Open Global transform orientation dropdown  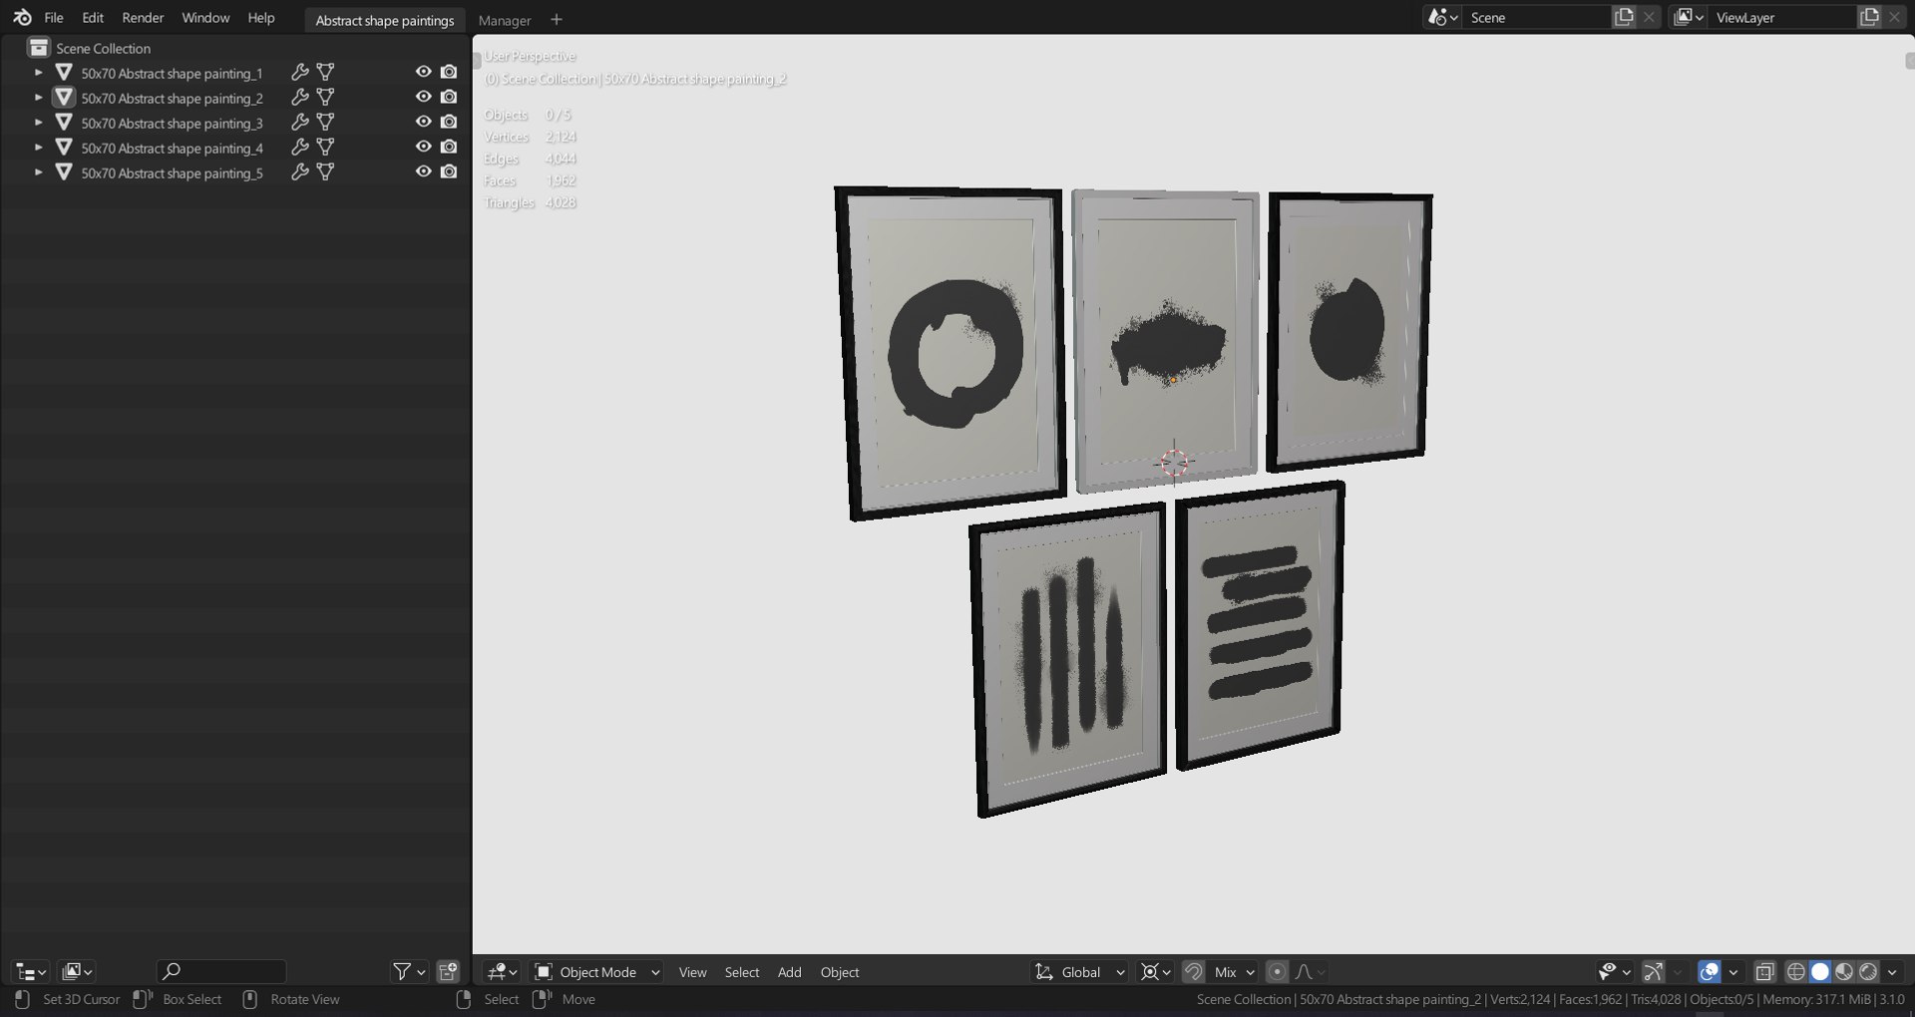click(x=1080, y=972)
